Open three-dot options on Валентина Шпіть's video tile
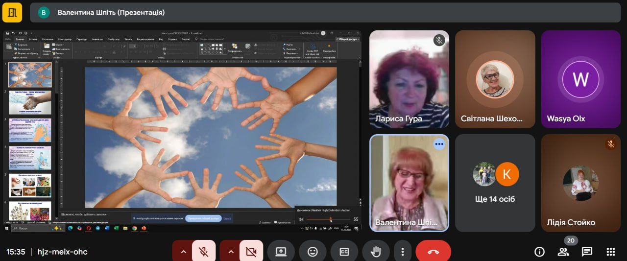Image resolution: width=627 pixels, height=261 pixels. pos(439,144)
